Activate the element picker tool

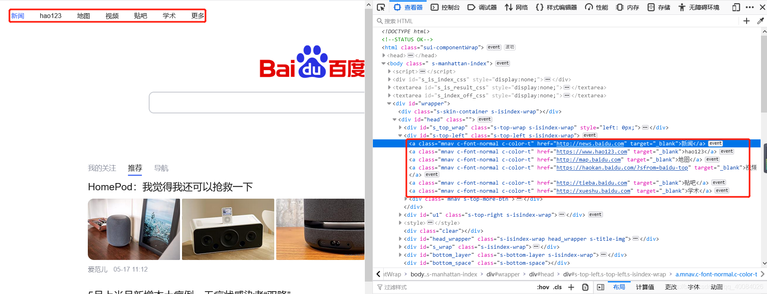[381, 7]
